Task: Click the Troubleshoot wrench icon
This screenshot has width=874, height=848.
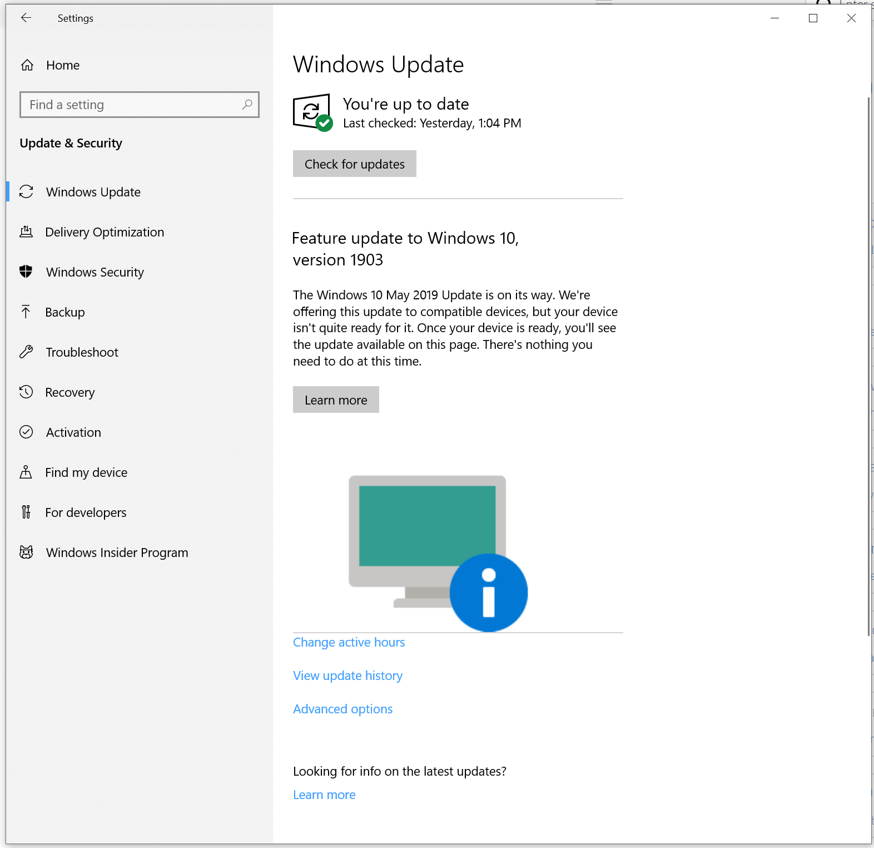Action: coord(26,352)
